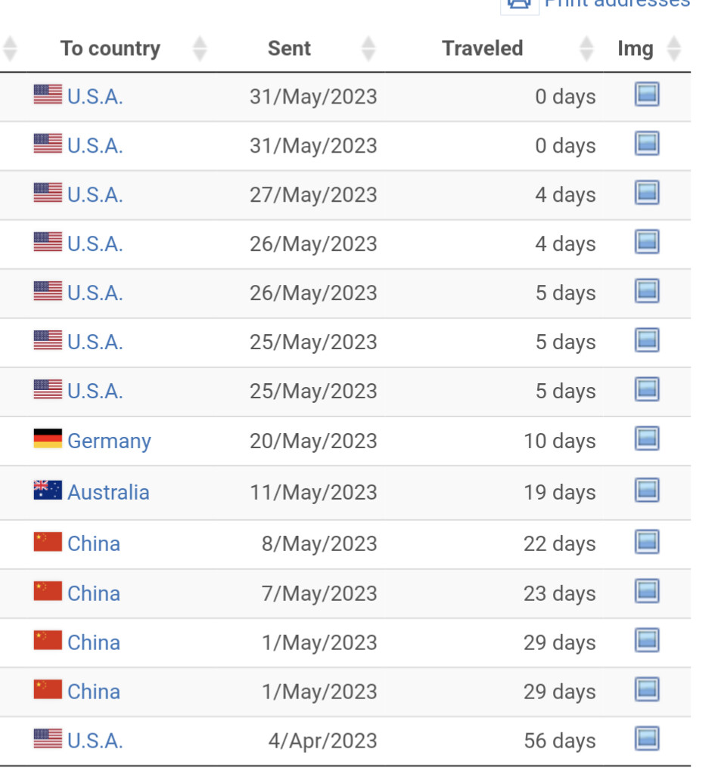
Task: Click the Australian flag icon
Action: pos(48,490)
